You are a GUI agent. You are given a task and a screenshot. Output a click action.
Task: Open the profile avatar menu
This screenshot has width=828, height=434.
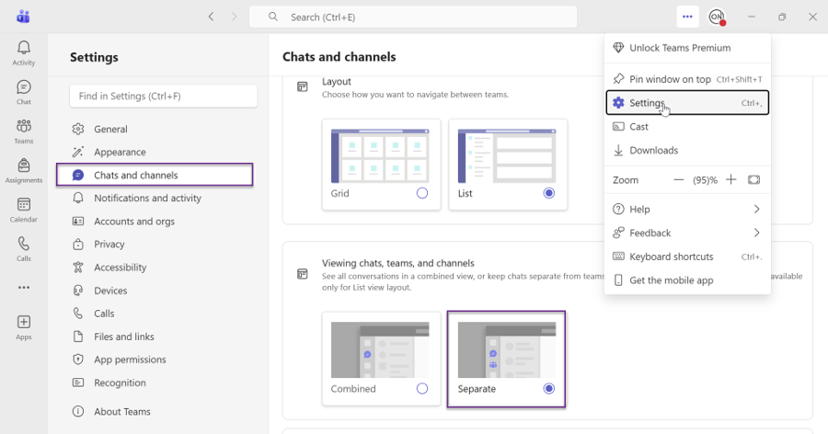point(717,17)
